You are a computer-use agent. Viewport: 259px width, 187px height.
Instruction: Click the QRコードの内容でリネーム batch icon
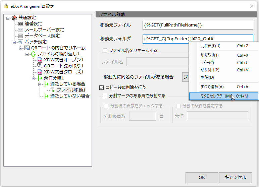[27, 48]
